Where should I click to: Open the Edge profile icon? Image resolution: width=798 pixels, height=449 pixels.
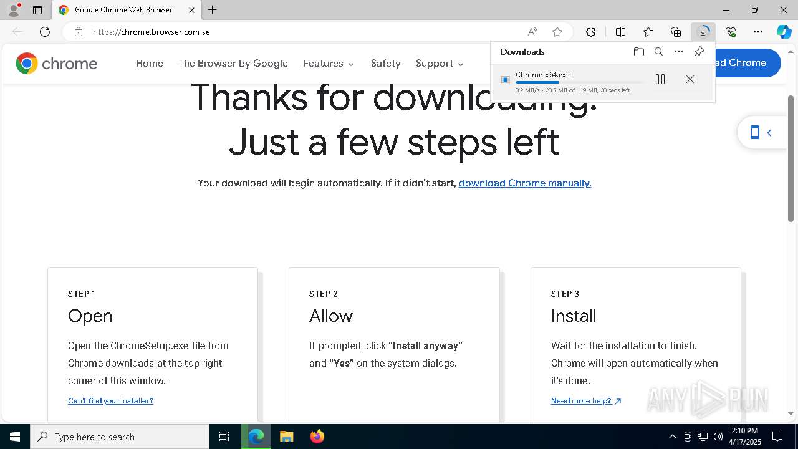pyautogui.click(x=14, y=10)
